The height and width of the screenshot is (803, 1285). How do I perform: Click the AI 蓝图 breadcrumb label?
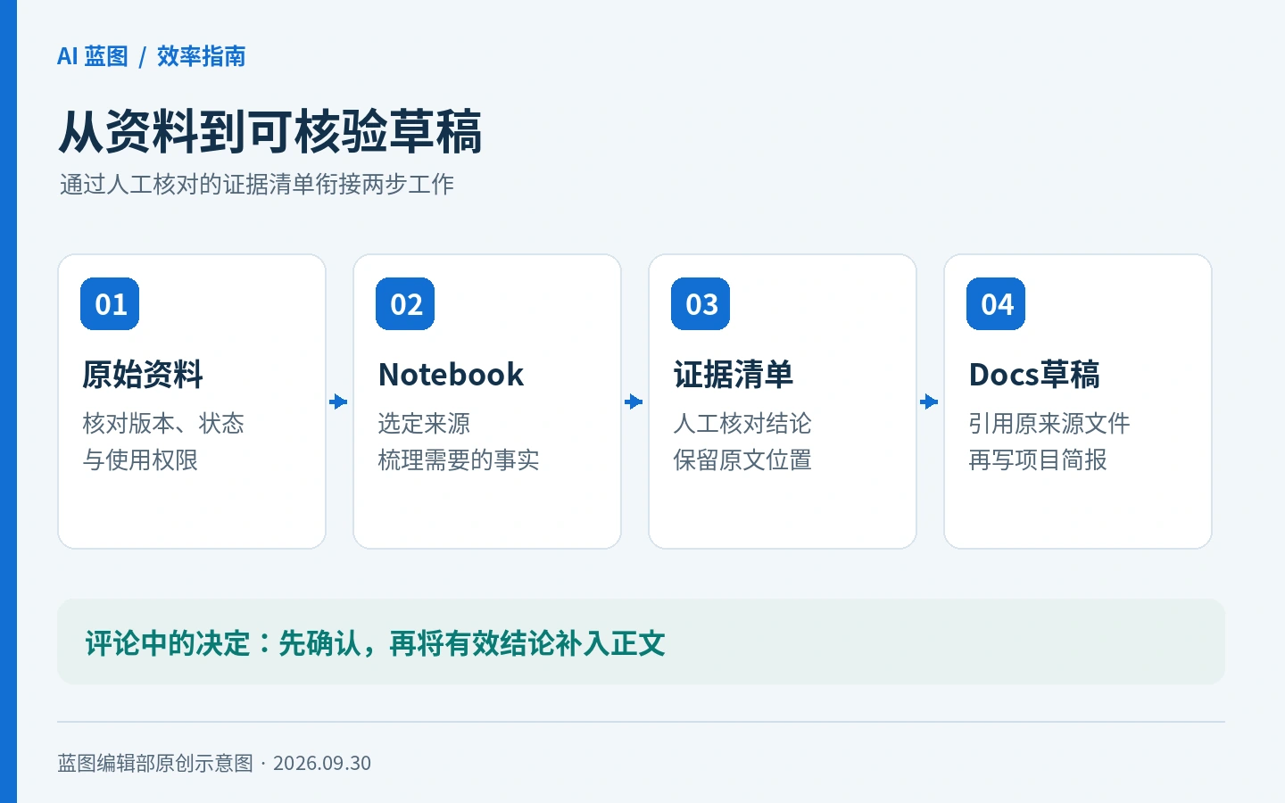coord(93,56)
